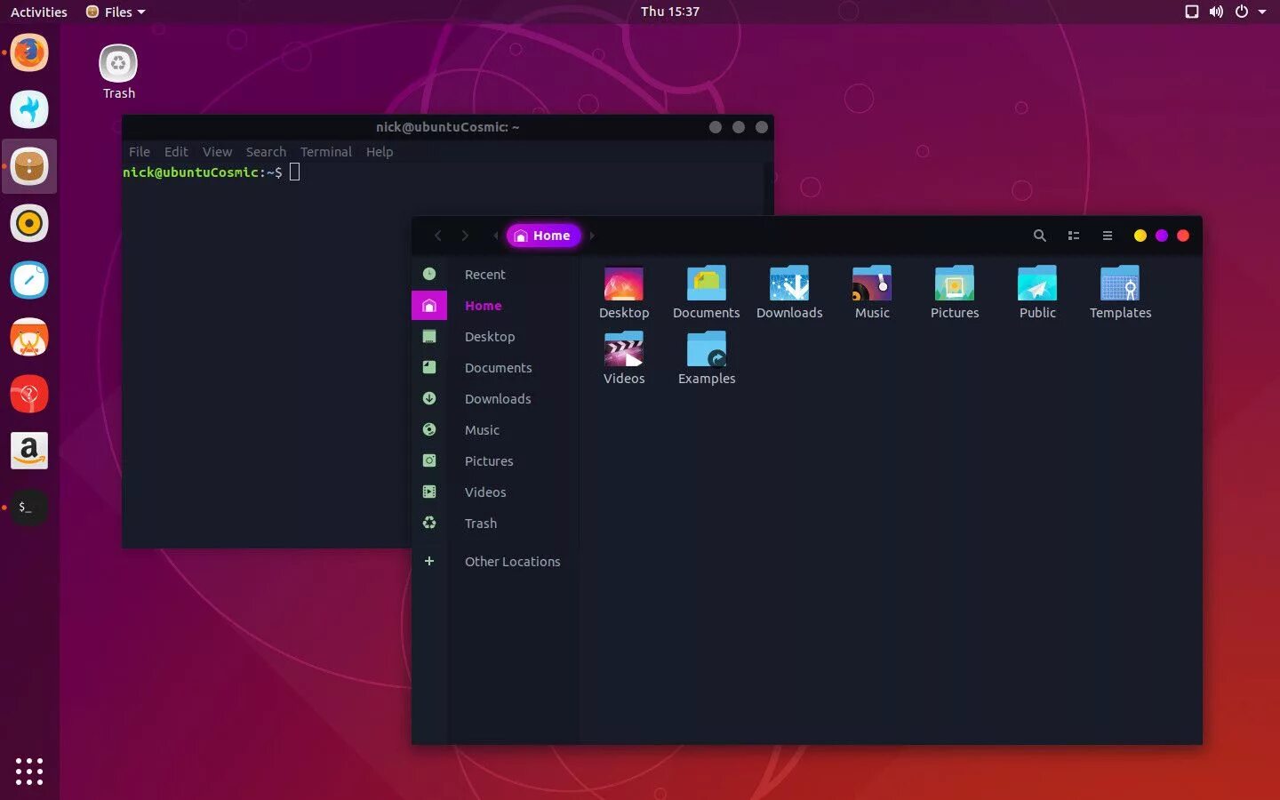The width and height of the screenshot is (1280, 800).
Task: Open the Search menu in Terminal
Action: (x=266, y=152)
